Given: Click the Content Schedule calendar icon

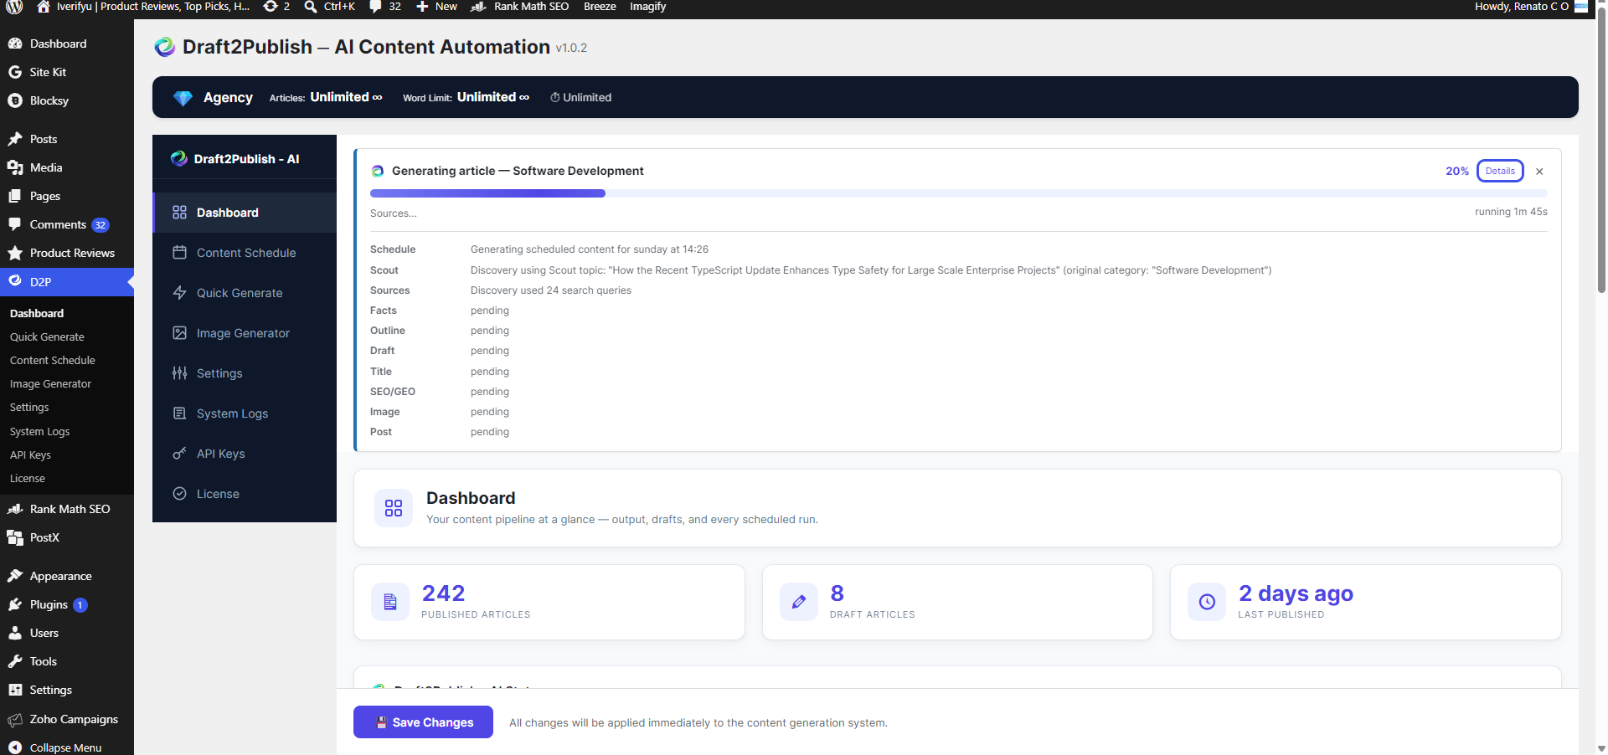Looking at the screenshot, I should [x=179, y=253].
